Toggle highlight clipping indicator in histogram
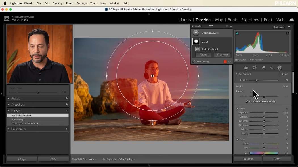Viewport: 298px width, 167px height. 287,33
